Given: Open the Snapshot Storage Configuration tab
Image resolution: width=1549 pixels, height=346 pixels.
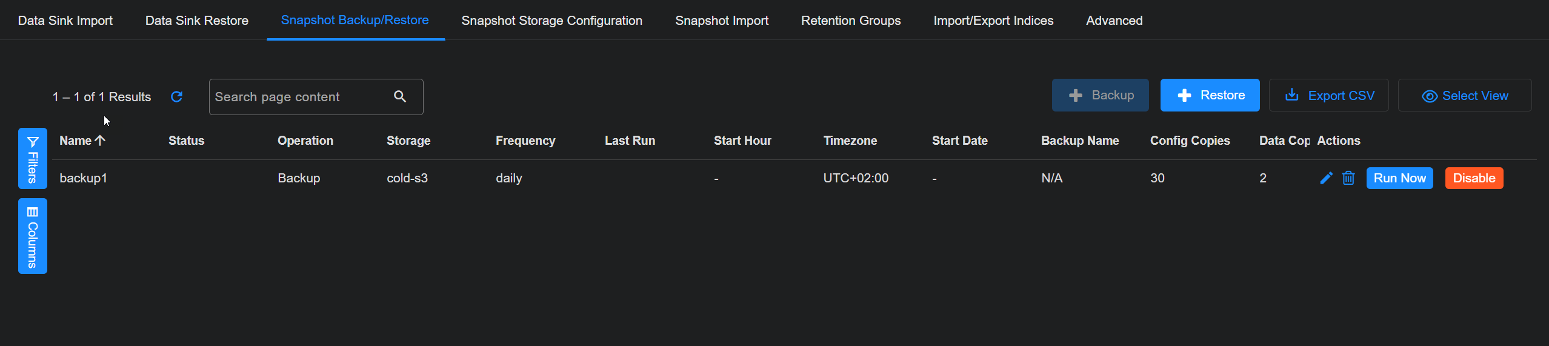Looking at the screenshot, I should (x=551, y=21).
